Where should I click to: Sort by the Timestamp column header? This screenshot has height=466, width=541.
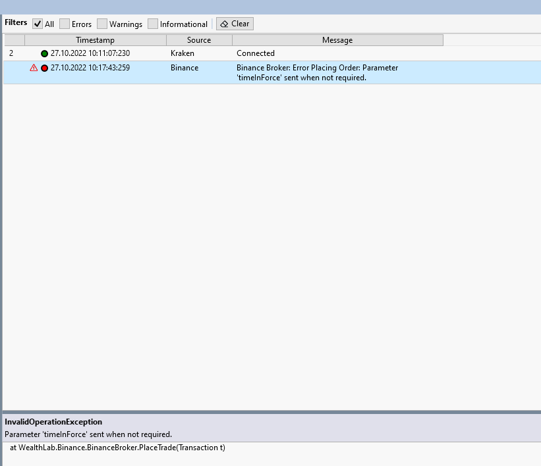click(x=95, y=40)
